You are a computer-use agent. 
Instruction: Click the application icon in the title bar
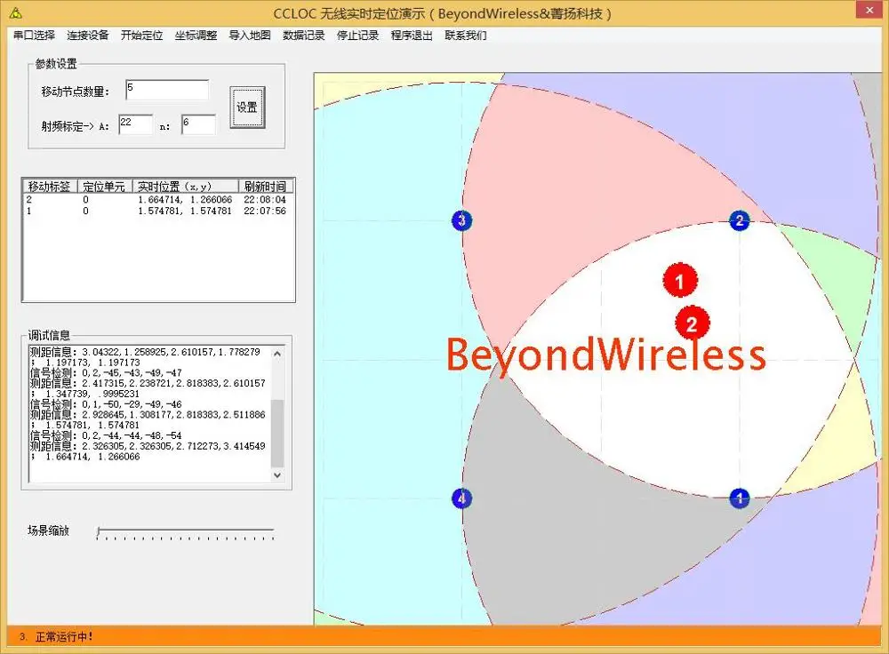point(16,12)
